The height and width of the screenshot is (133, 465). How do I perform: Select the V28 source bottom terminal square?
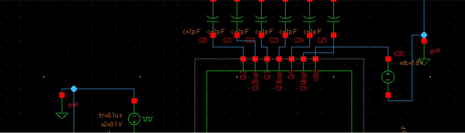[388, 95]
